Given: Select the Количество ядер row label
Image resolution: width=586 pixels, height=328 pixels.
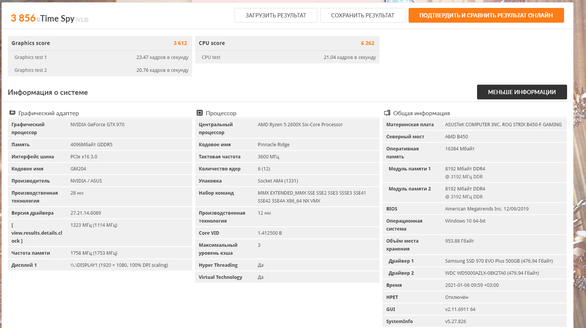Looking at the screenshot, I should pyautogui.click(x=220, y=169).
